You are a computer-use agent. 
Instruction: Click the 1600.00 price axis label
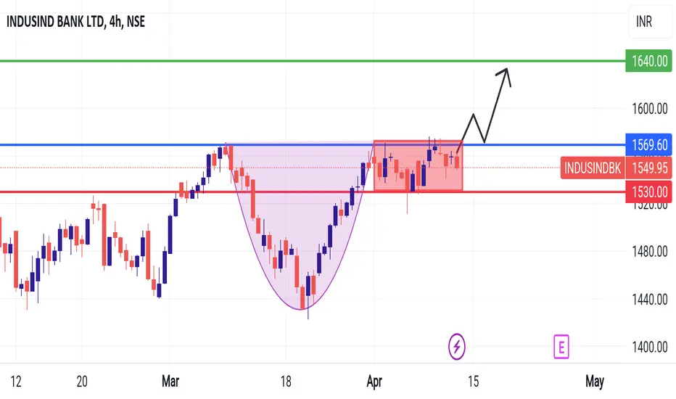pyautogui.click(x=650, y=109)
